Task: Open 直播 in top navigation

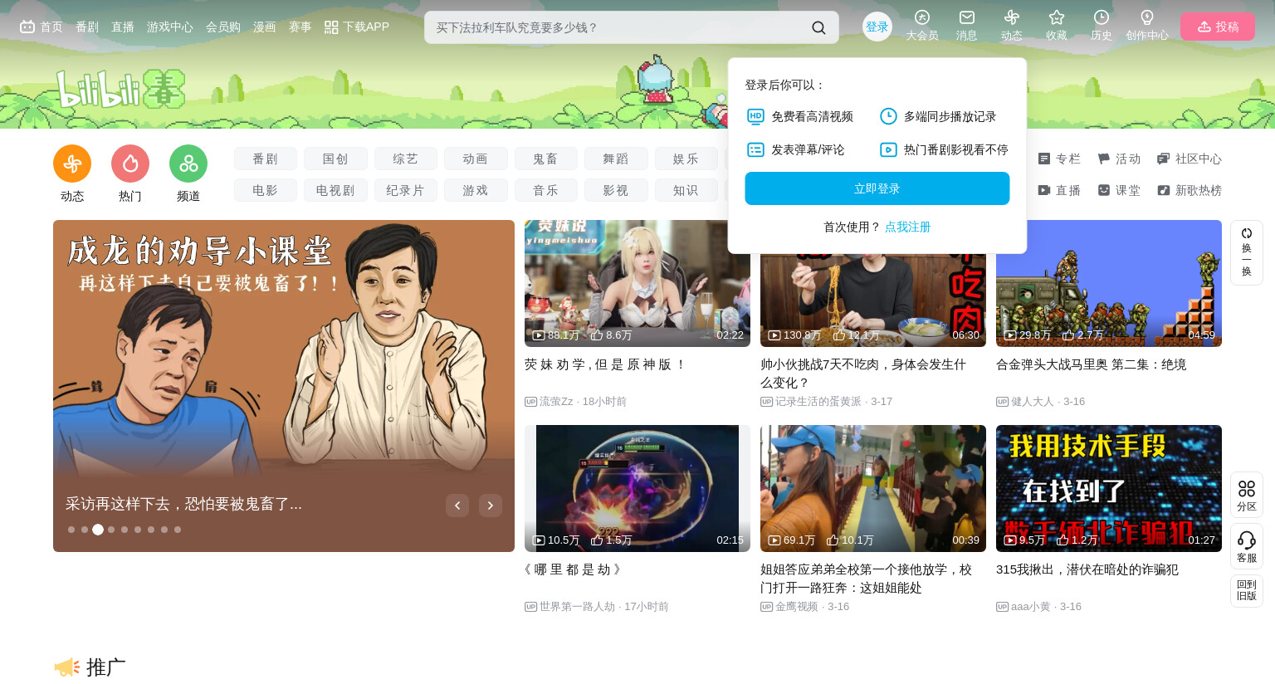Action: [x=123, y=27]
